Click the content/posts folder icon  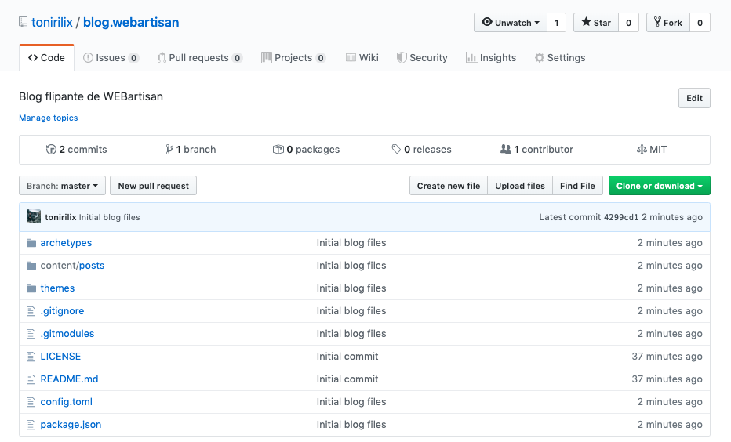pyautogui.click(x=31, y=266)
